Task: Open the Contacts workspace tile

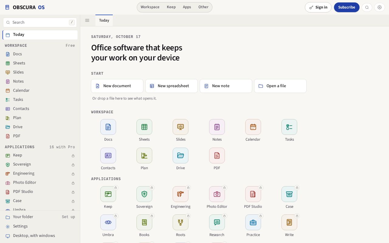Action: pyautogui.click(x=108, y=156)
